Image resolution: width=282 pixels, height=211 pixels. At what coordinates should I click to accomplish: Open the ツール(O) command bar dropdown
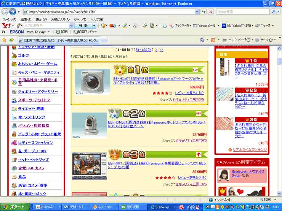coord(275,40)
